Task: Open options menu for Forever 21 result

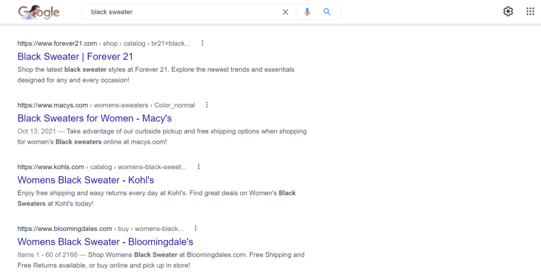Action: point(202,43)
